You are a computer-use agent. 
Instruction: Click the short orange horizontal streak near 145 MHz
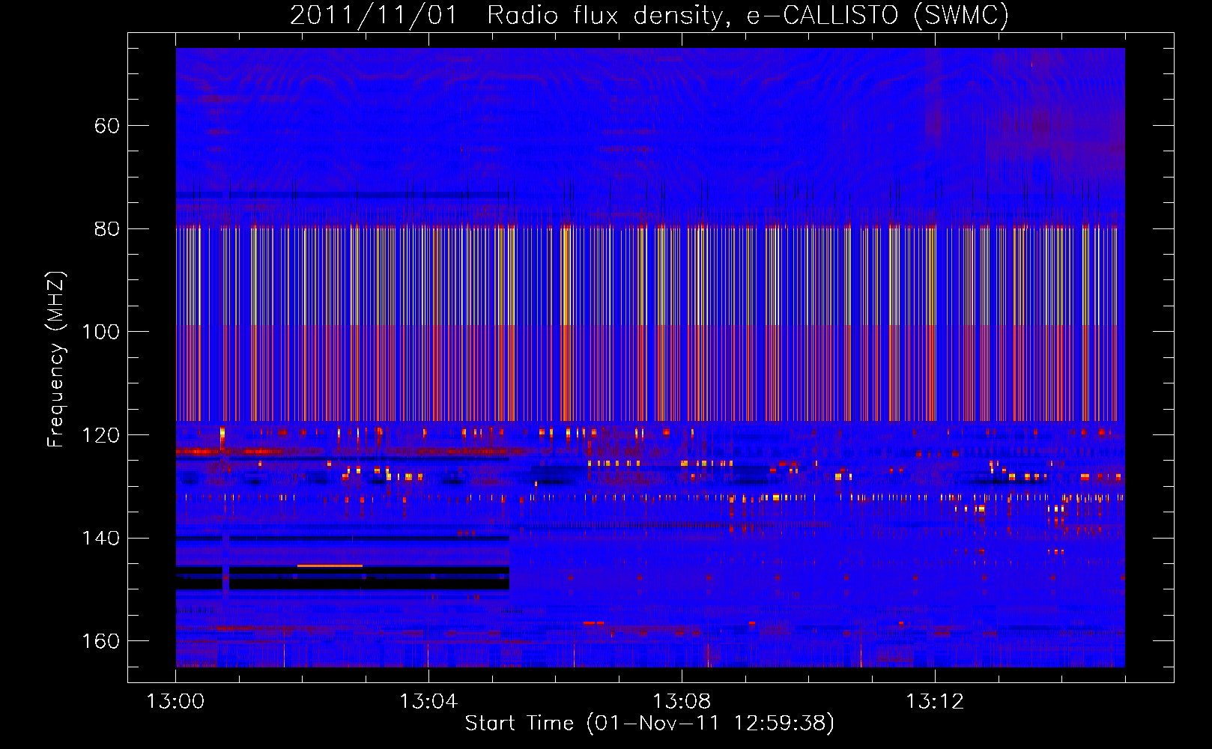coord(330,565)
